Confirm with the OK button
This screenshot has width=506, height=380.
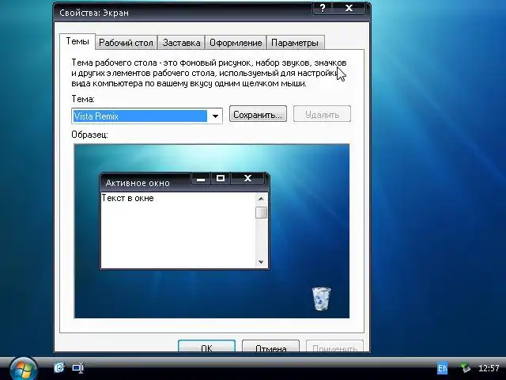206,348
